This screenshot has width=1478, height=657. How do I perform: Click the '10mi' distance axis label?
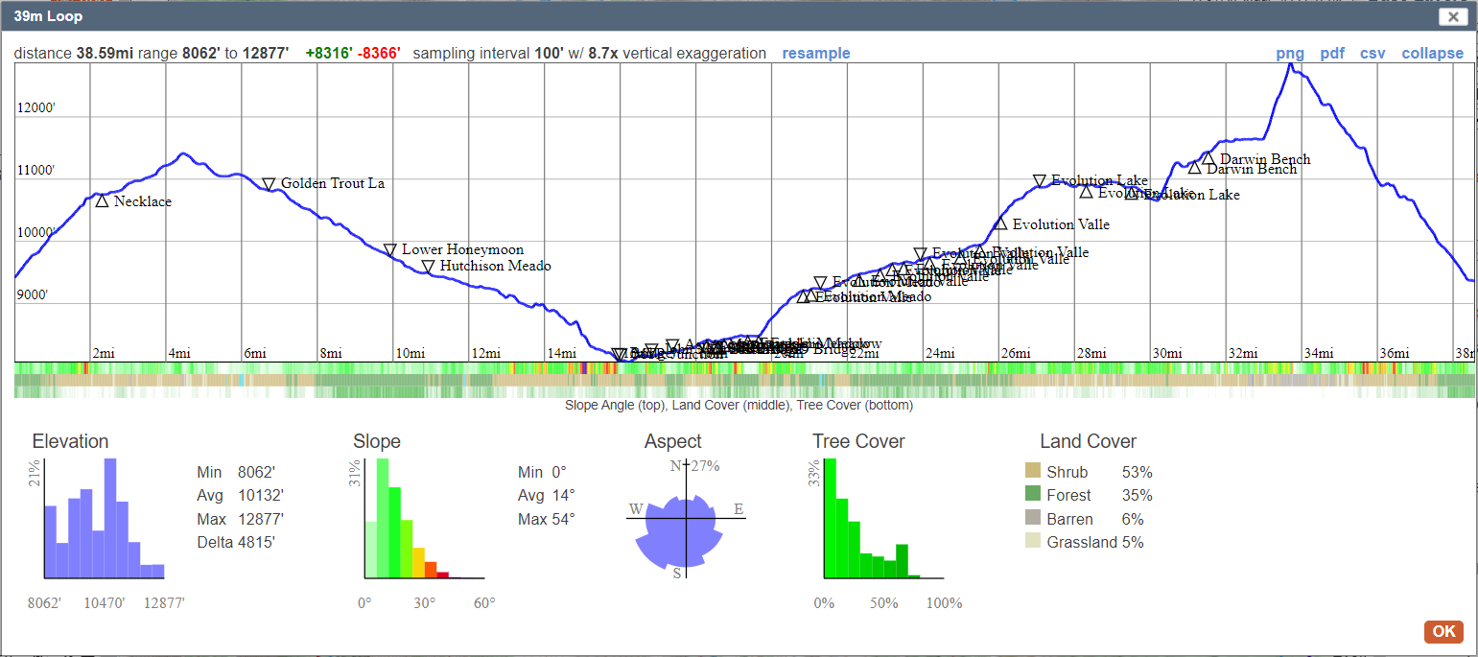click(410, 354)
